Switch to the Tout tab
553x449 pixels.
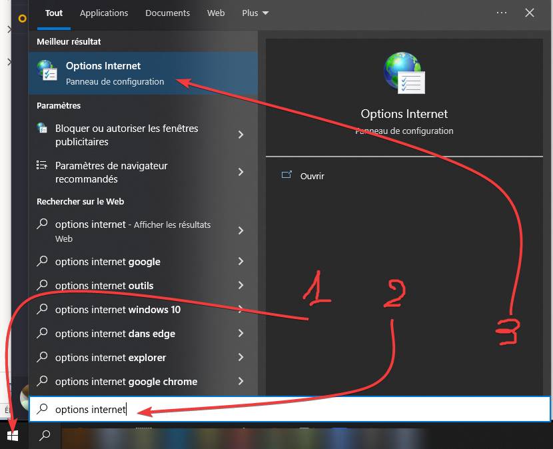[53, 13]
